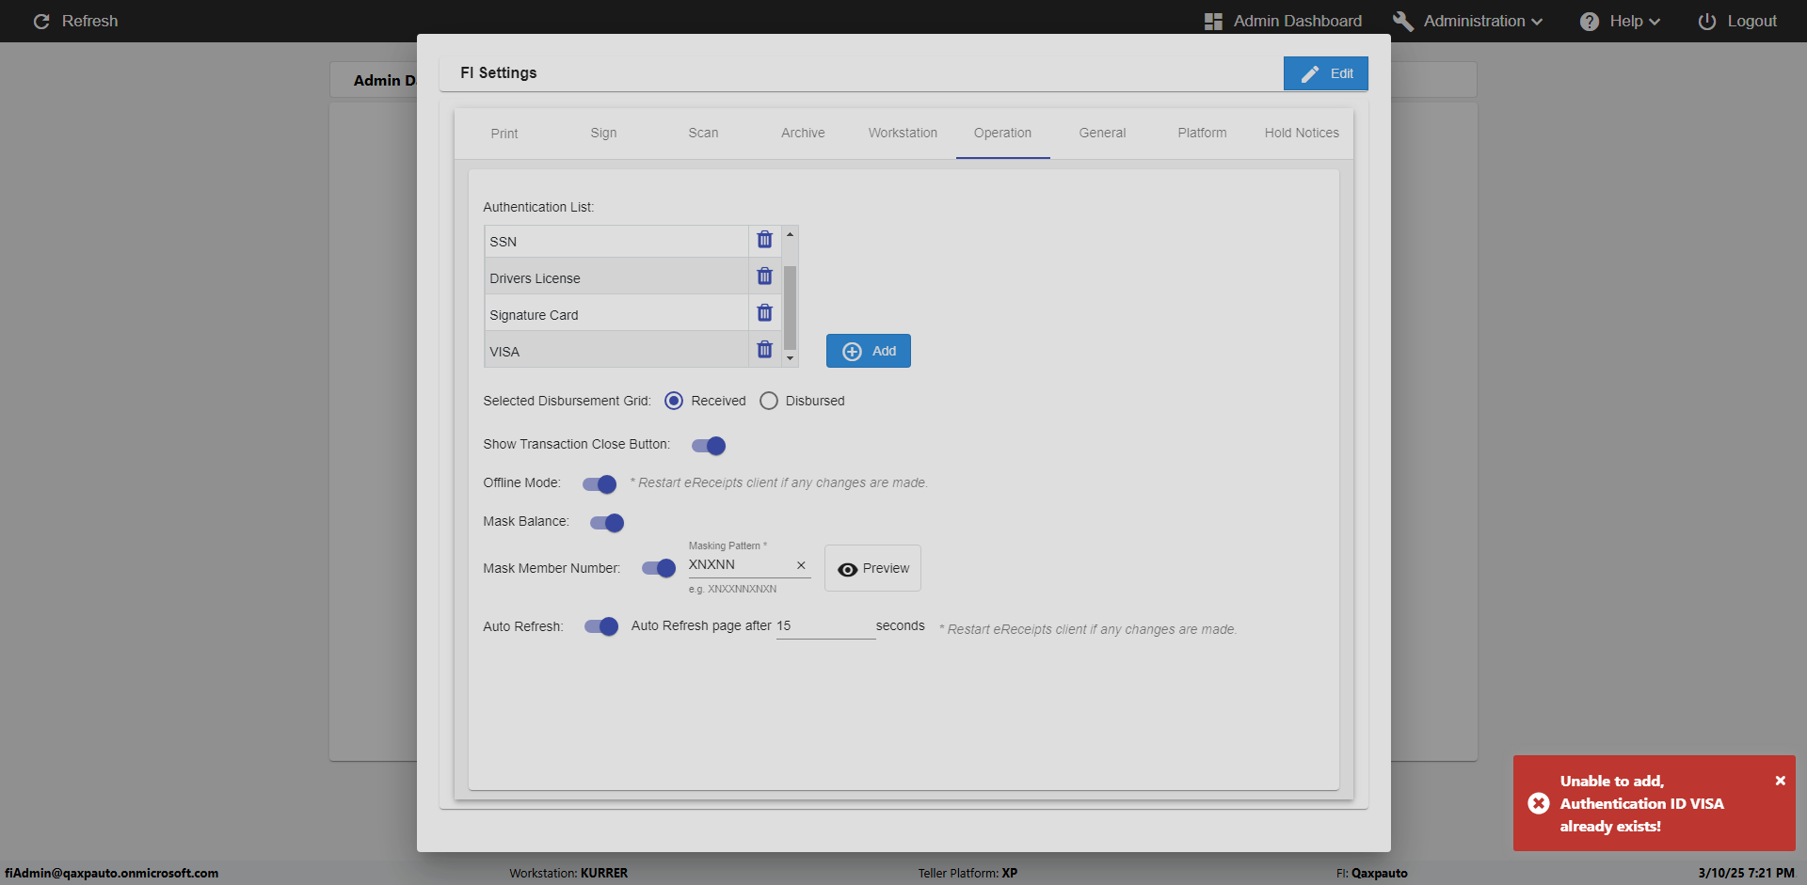
Task: Open the Workstation tab
Action: point(903,134)
